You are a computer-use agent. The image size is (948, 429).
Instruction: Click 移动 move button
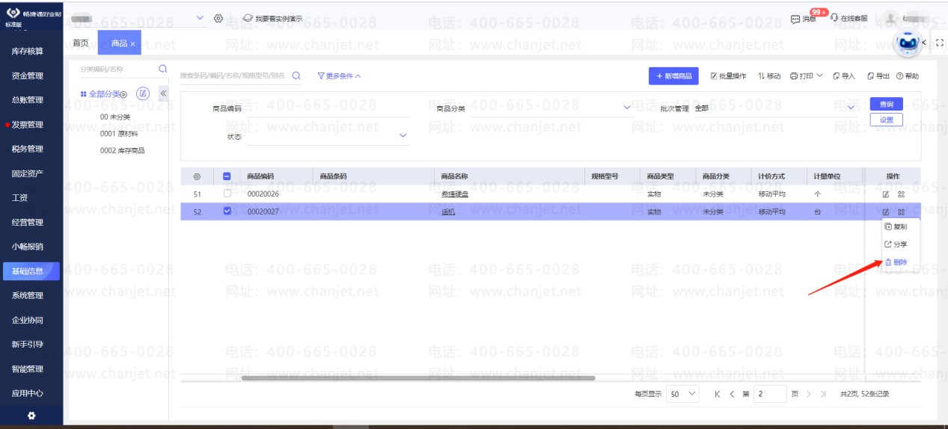point(769,76)
